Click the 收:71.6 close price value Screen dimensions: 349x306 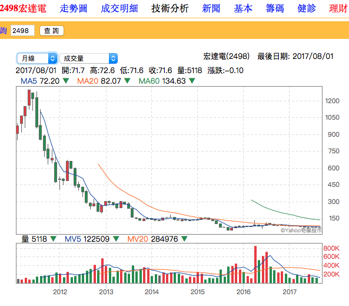pyautogui.click(x=161, y=71)
